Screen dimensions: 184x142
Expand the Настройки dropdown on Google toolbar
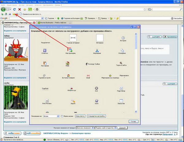[x=177, y=18]
